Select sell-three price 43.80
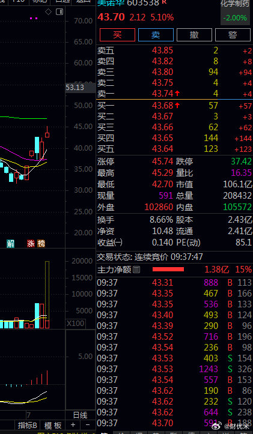This screenshot has width=253, height=434. (162, 72)
